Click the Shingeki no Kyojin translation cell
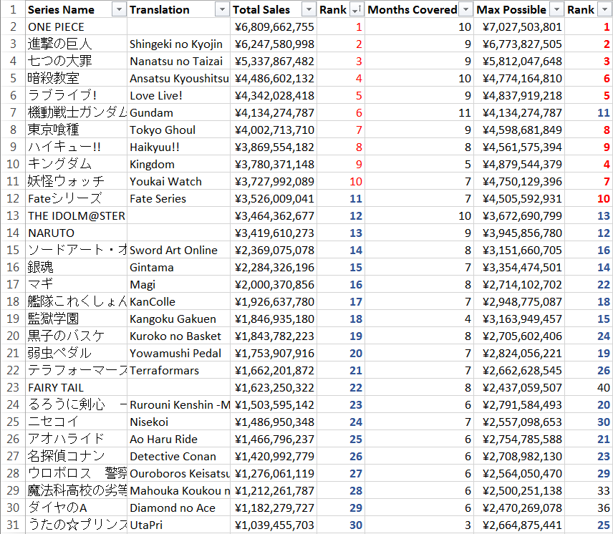Image resolution: width=613 pixels, height=534 pixels. (178, 44)
